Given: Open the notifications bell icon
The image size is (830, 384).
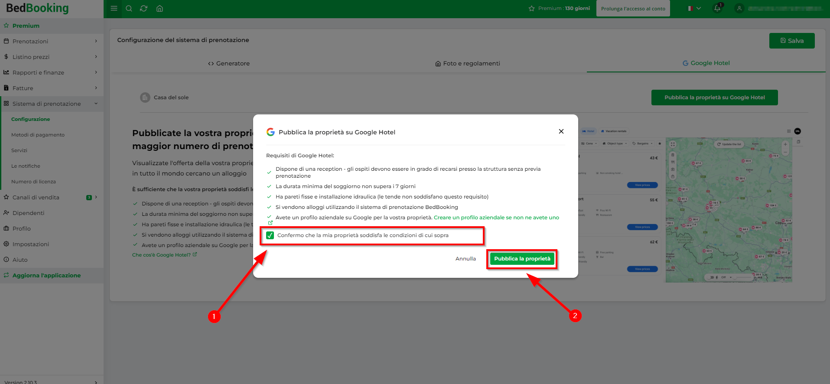Looking at the screenshot, I should click(x=717, y=8).
